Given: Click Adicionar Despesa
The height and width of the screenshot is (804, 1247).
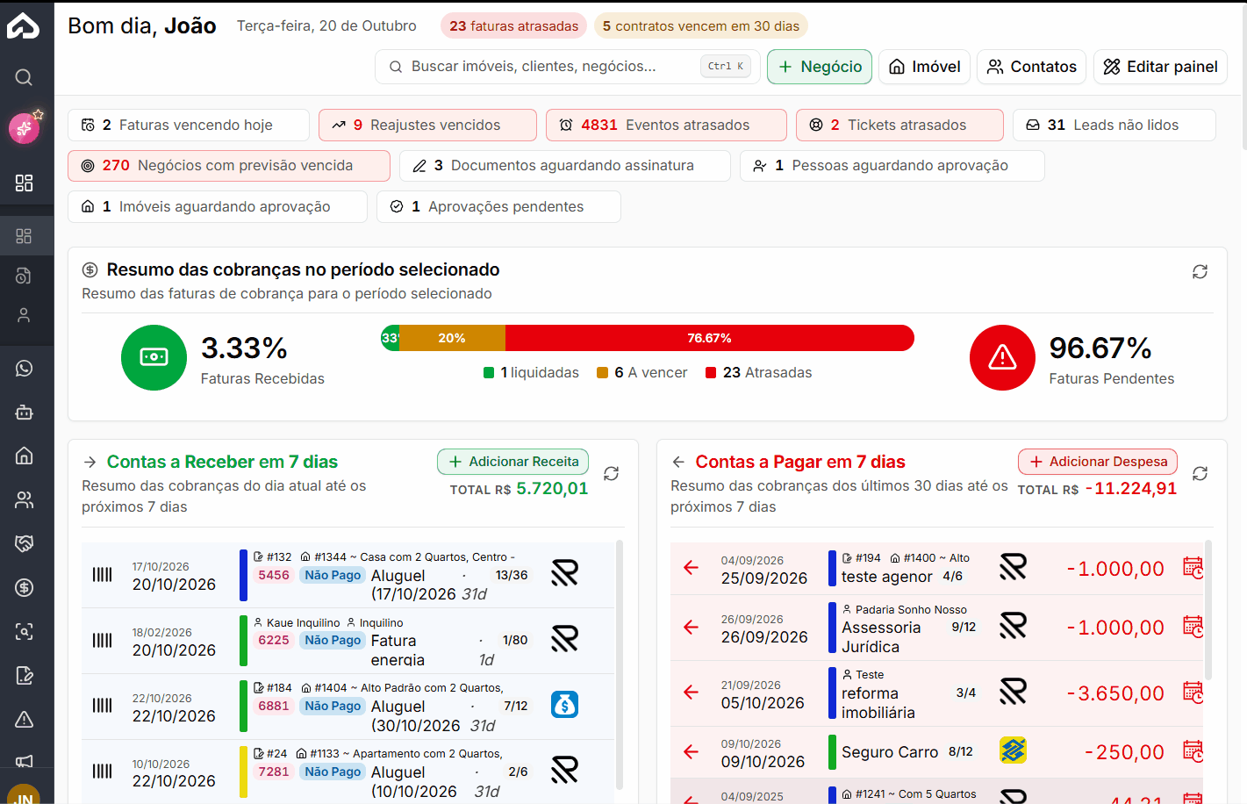Looking at the screenshot, I should (x=1098, y=462).
